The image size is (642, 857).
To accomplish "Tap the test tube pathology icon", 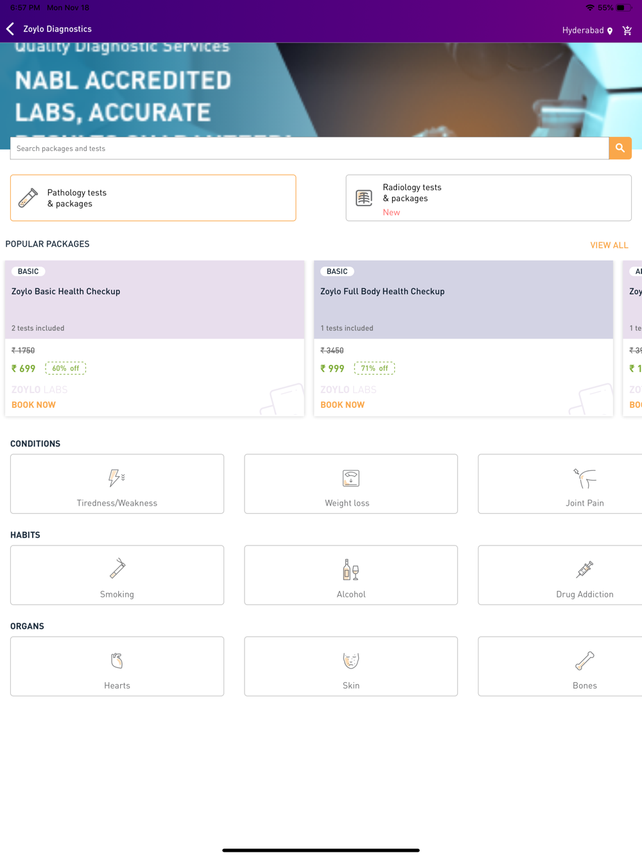I will pos(28,198).
